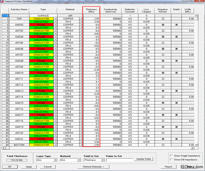Open the Layer Type dropdown

tap(55, 160)
